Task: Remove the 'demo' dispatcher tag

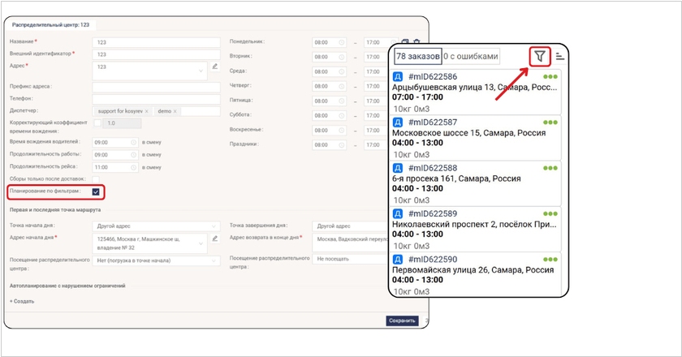Action: coord(175,110)
